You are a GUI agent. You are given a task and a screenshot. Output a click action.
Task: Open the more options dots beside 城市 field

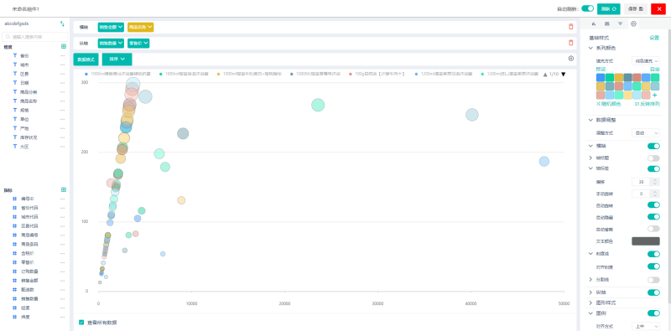[62, 65]
